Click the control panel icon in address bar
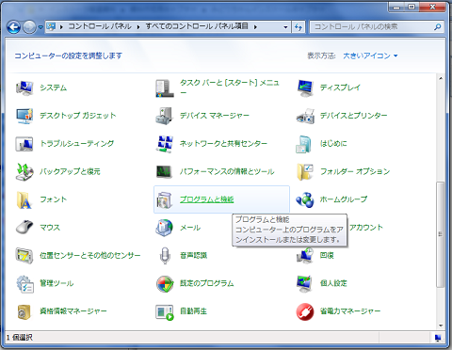The height and width of the screenshot is (350, 452). (51, 26)
